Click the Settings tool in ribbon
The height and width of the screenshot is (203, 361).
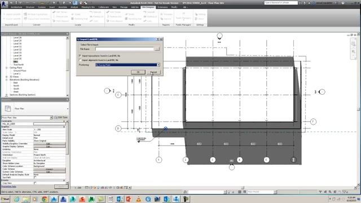[x=200, y=14]
